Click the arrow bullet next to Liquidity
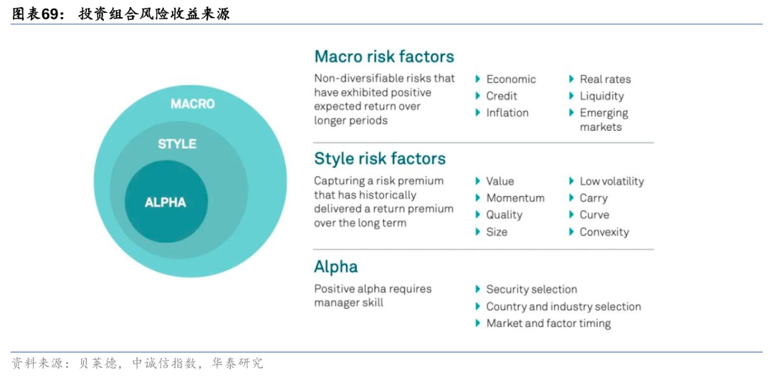 point(572,96)
